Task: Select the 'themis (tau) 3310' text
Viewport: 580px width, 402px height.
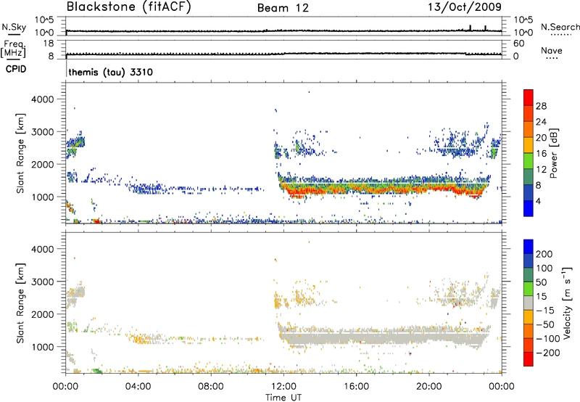Action: (111, 72)
